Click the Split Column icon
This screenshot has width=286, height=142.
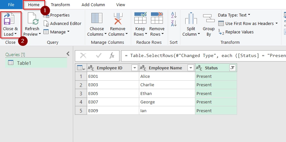[191, 18]
